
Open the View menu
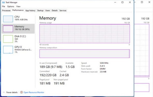pos(18,6)
